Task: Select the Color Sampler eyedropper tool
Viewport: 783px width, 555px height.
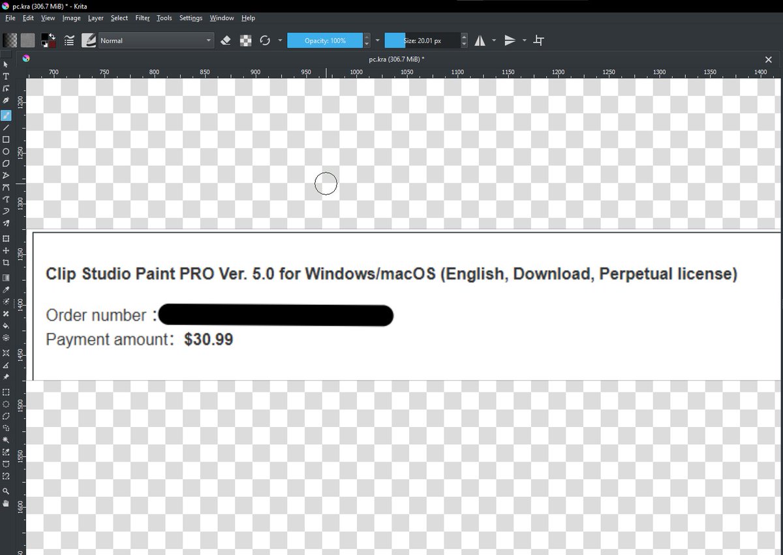Action: pos(6,289)
